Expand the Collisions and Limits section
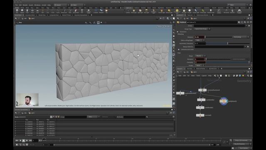The image size is (266, 150). click(179, 50)
